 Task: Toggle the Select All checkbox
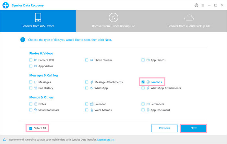(31, 128)
